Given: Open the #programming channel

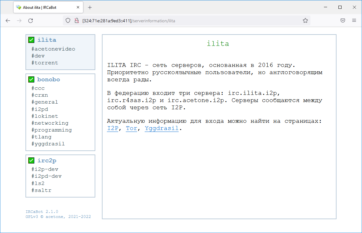Looking at the screenshot, I should 52,130.
